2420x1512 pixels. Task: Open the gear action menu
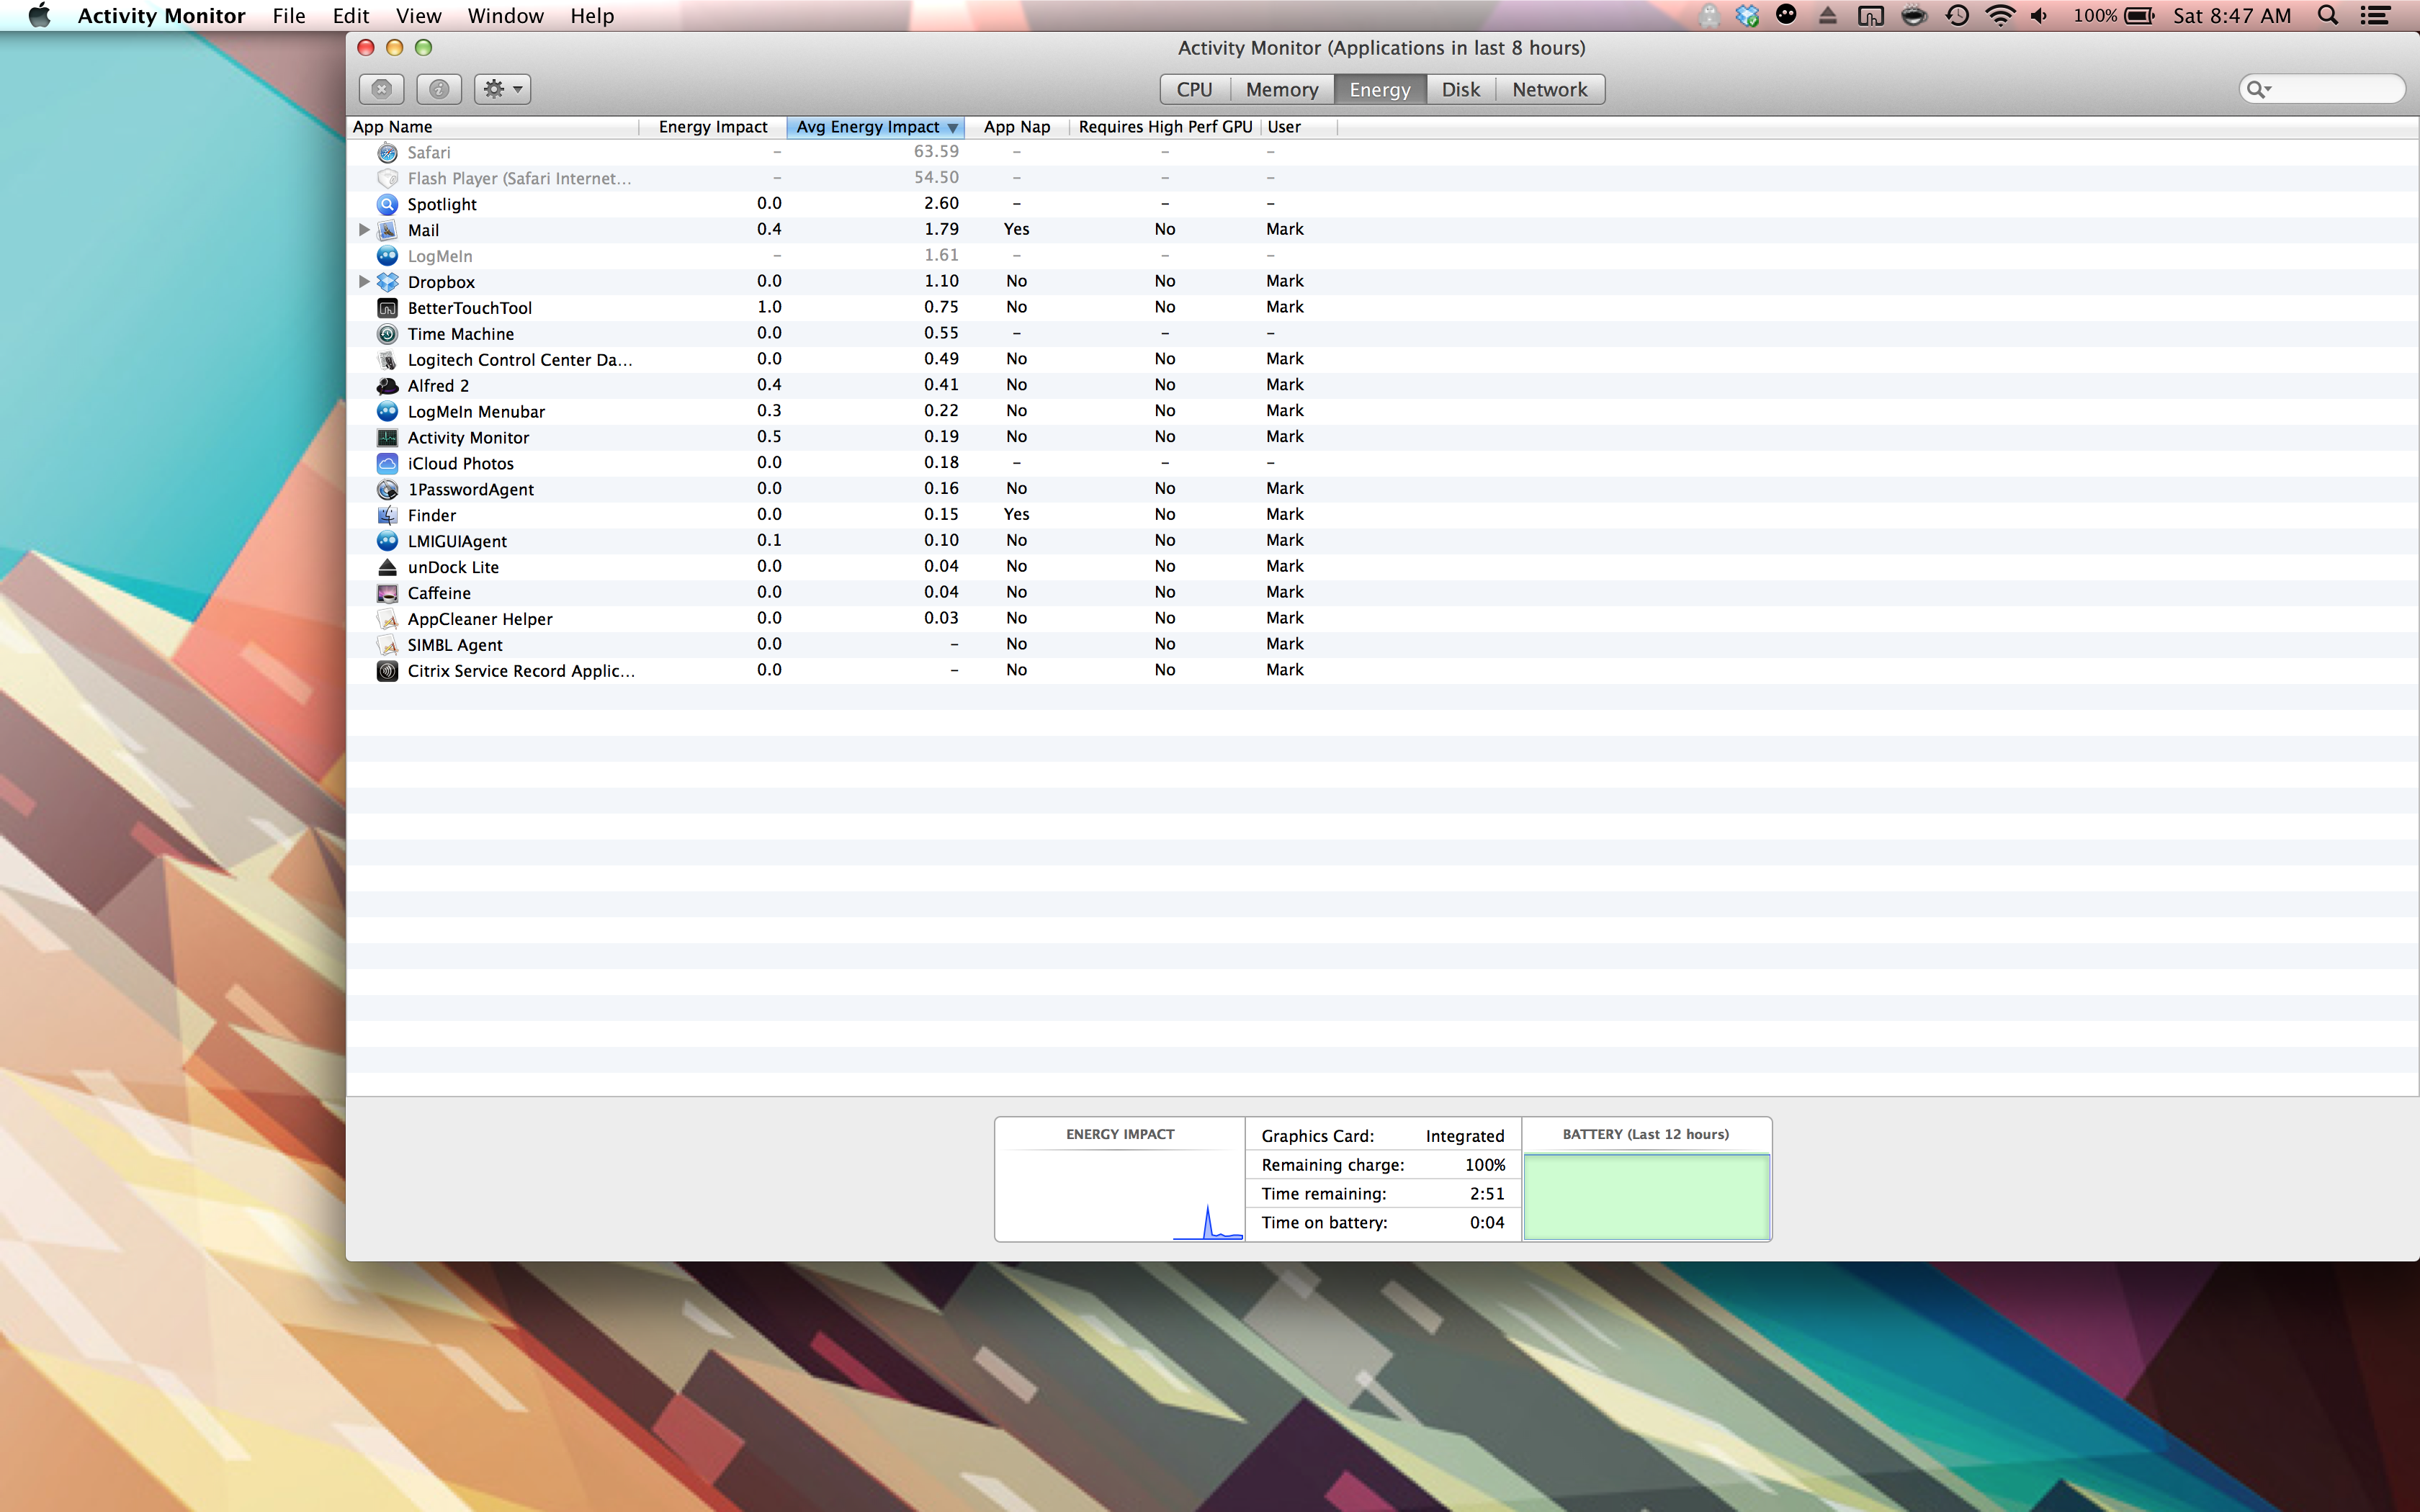502,89
